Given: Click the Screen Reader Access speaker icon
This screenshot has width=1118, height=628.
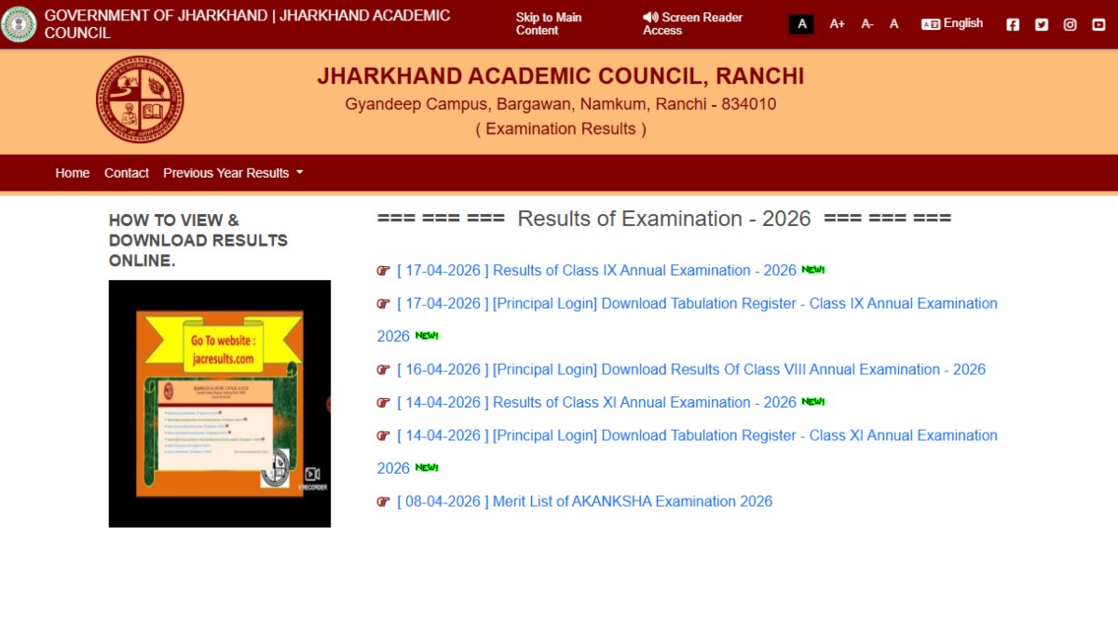Looking at the screenshot, I should 650,18.
